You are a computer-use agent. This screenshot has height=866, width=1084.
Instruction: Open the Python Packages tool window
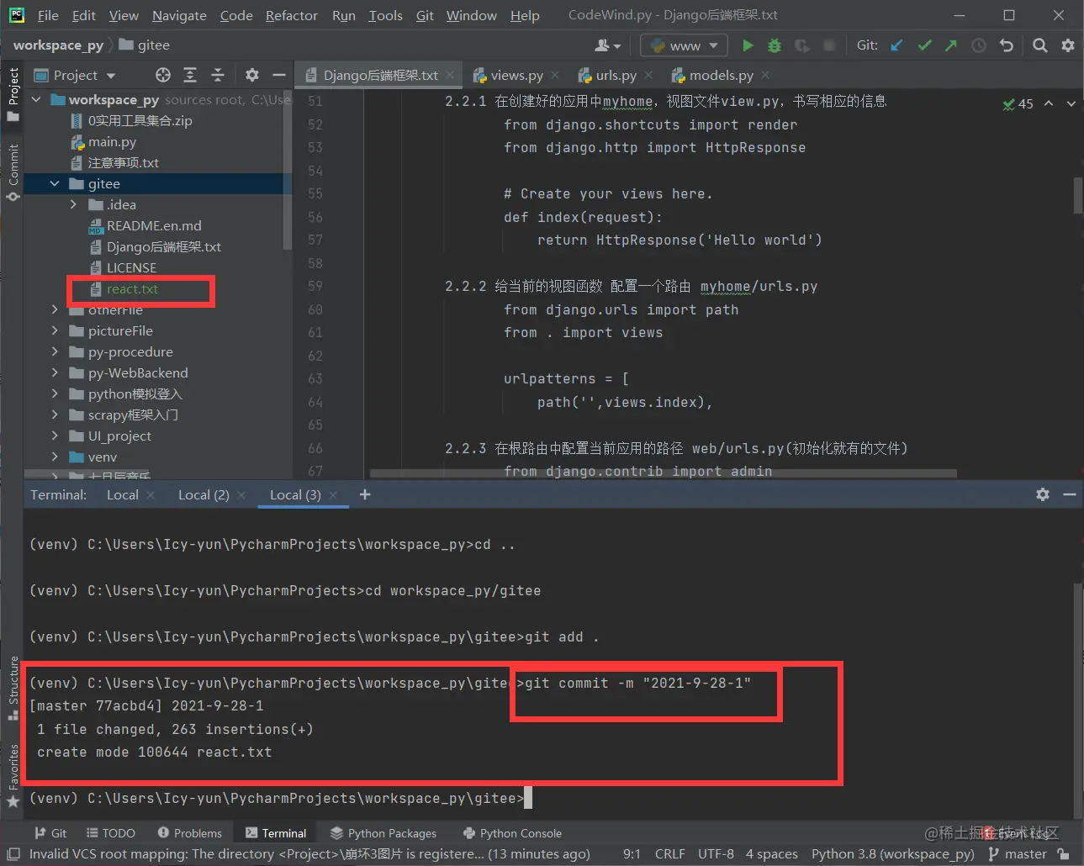[383, 833]
